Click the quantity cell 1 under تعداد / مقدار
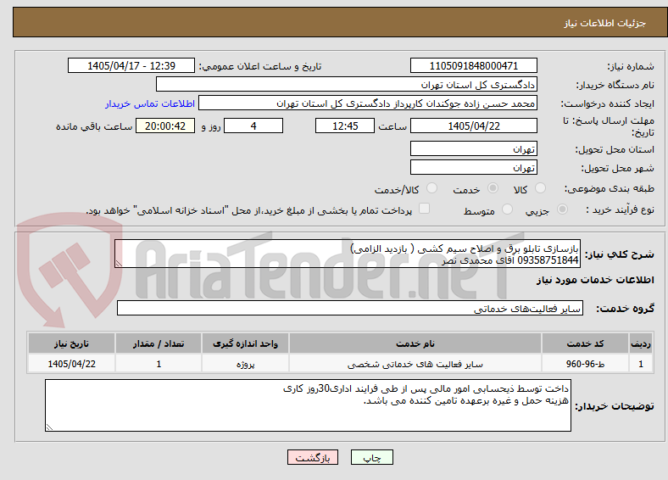Screen dimensions: 668x480 pyautogui.click(x=159, y=364)
